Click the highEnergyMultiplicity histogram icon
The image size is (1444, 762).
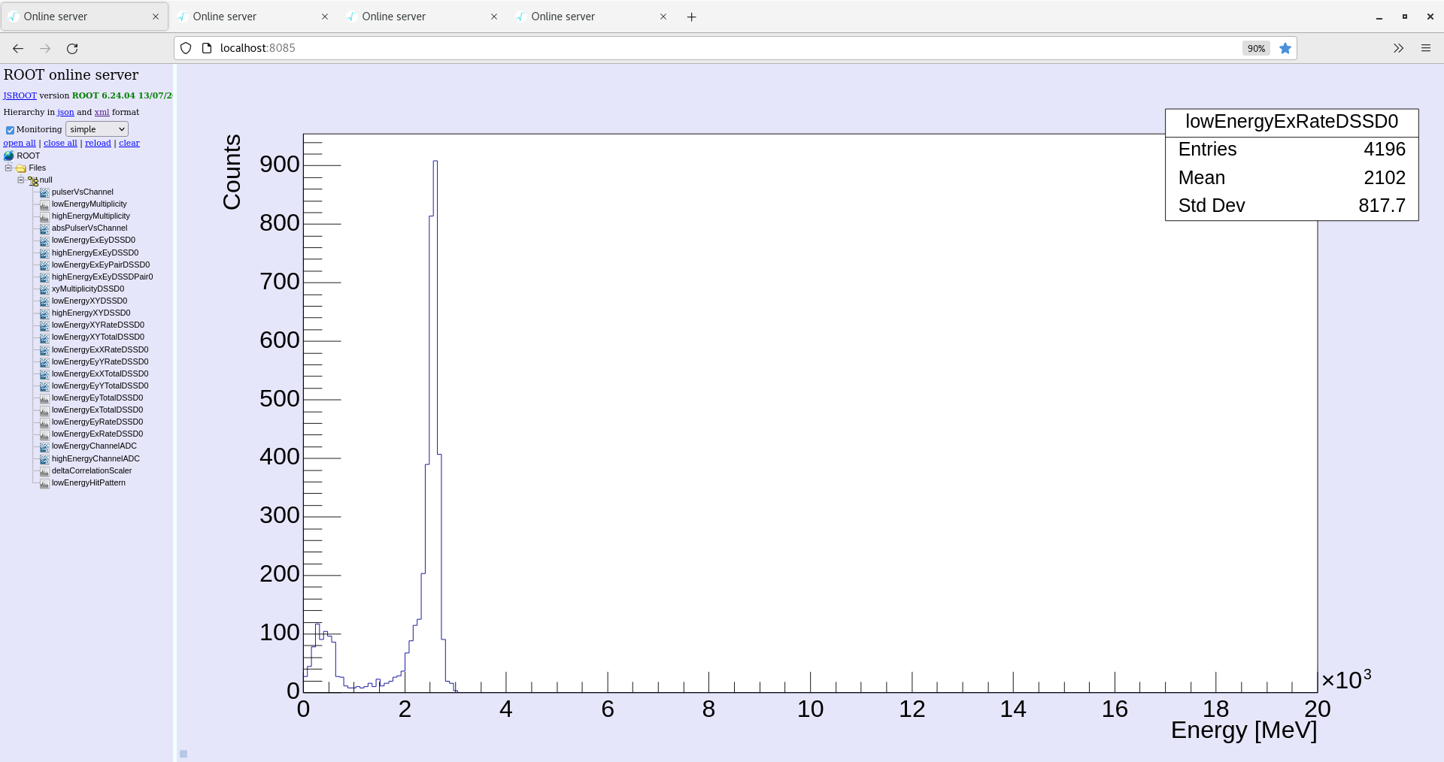point(44,216)
